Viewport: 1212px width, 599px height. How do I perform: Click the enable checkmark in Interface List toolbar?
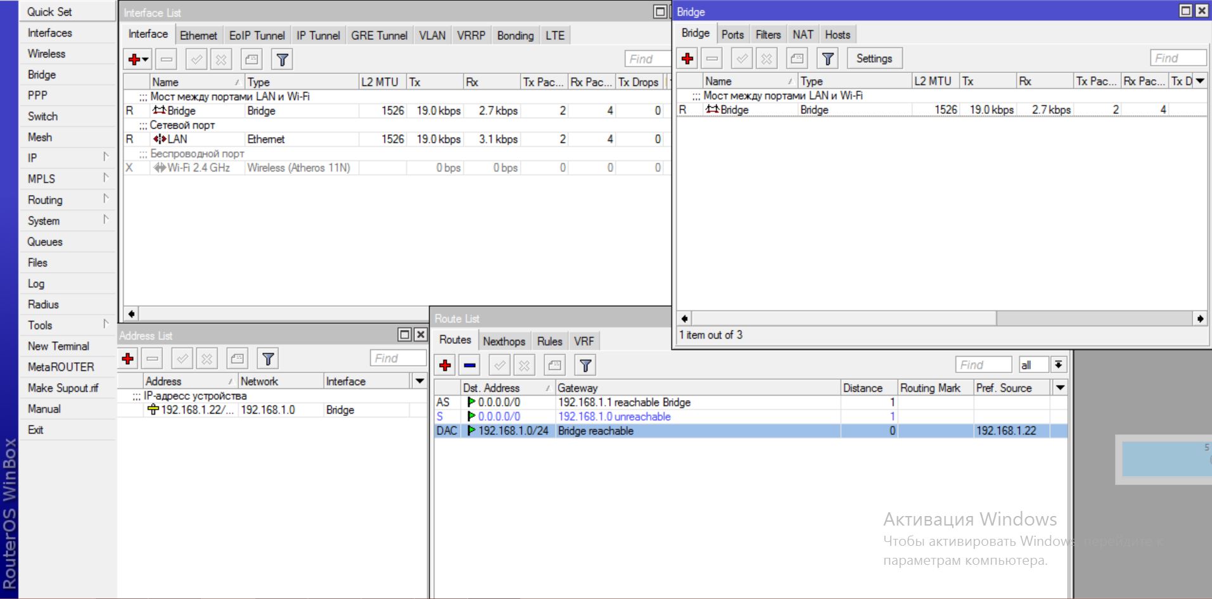[196, 60]
